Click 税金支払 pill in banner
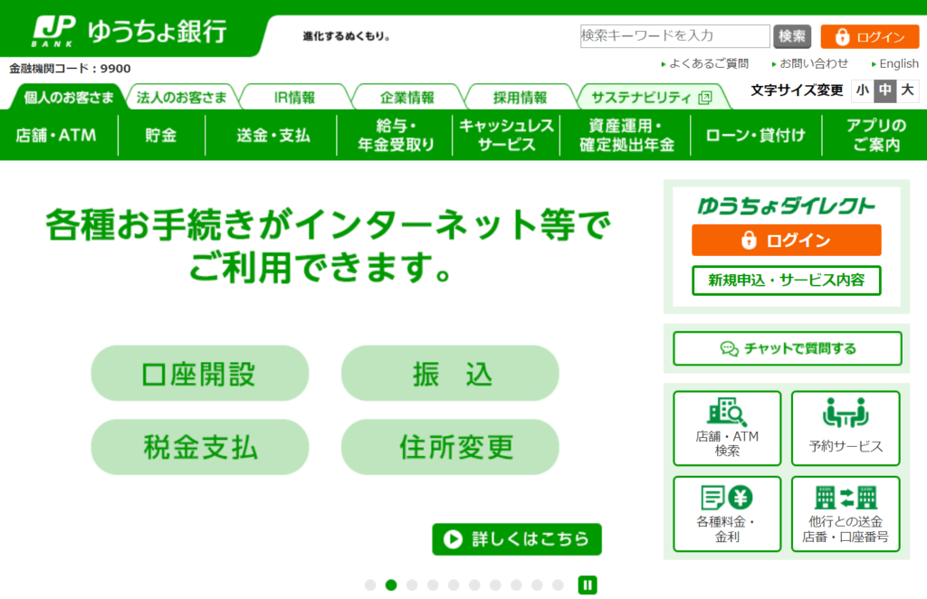Viewport: 927px width, 599px height. tap(200, 447)
